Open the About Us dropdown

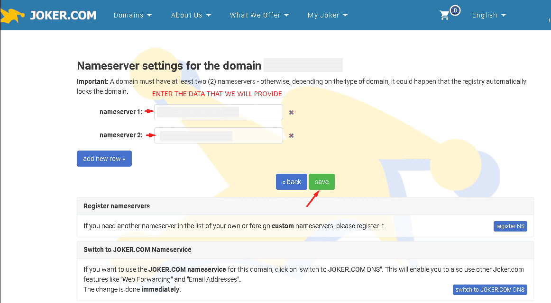pyautogui.click(x=191, y=15)
